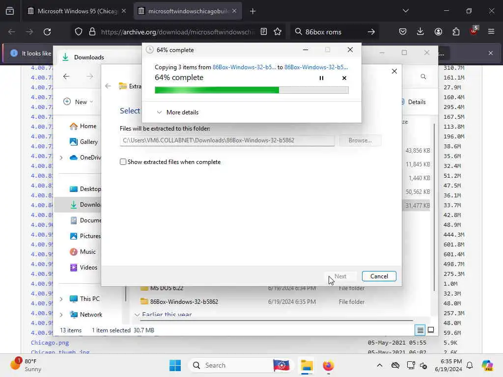Go back in File Explorer
Viewport: 503px width, 377px height.
[66, 76]
